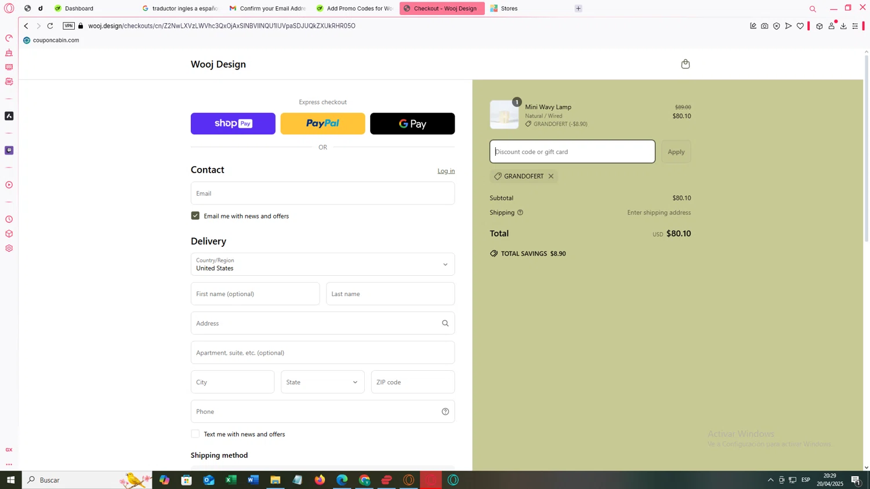Open the sidebar player icon
Viewport: 870px width, 489px height.
tap(9, 185)
